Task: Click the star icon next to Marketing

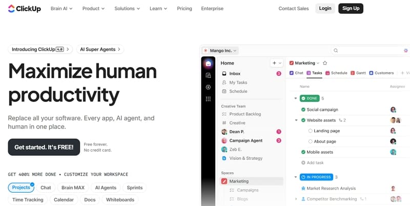Action: pos(325,63)
